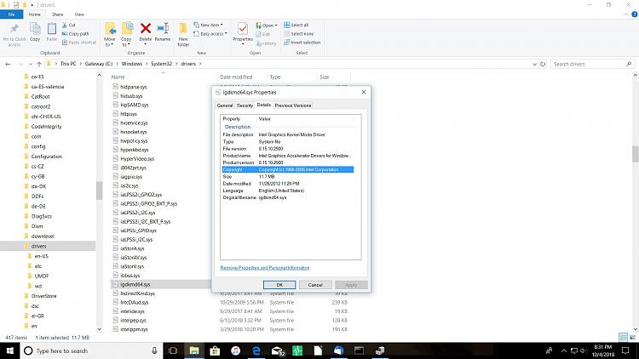Click Invert selection

coord(302,43)
